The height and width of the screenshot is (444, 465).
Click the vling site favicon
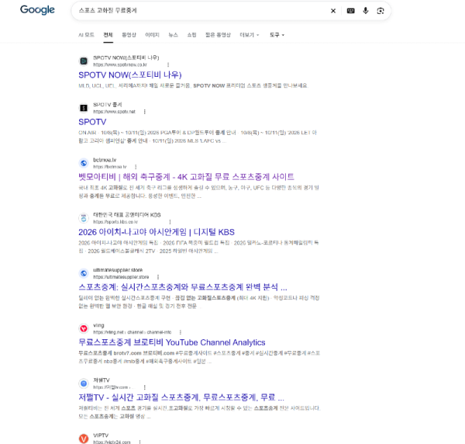tap(84, 328)
